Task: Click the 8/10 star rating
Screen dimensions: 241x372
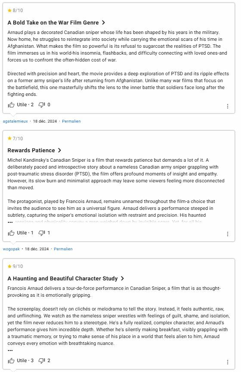Action: click(15, 10)
